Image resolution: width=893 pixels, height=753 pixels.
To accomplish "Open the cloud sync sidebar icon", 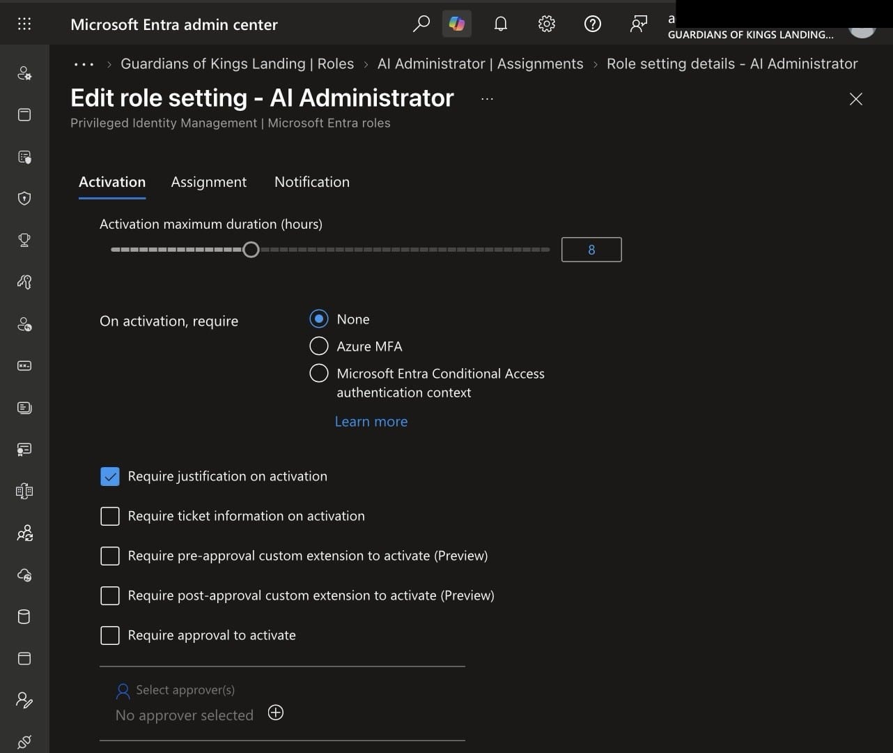I will [x=24, y=575].
